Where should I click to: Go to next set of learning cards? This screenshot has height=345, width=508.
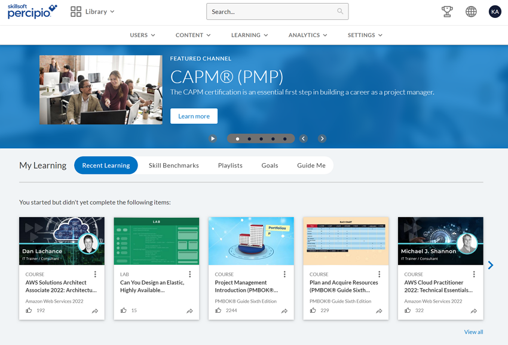click(x=491, y=265)
